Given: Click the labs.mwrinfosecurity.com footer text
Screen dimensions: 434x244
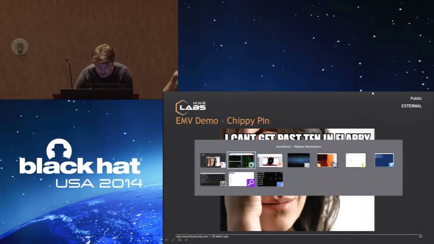Looking at the screenshot, I should tap(192, 237).
